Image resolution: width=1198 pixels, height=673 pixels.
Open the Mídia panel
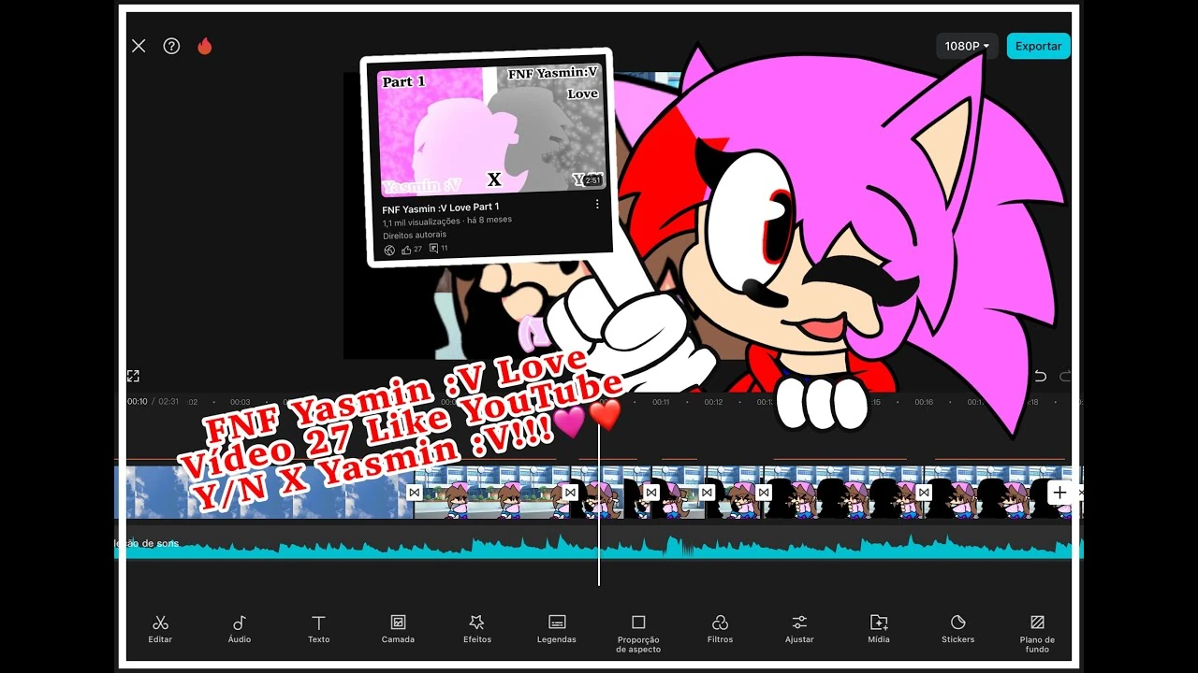click(x=878, y=628)
